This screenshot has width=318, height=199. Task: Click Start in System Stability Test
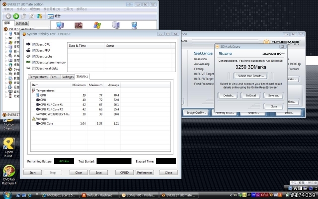tap(32, 173)
